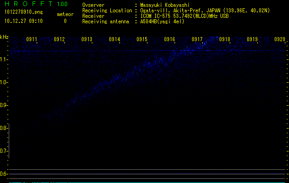289x183 pixels.
Task: Click the 0.9 kHz frequency label
Action: pos(4,105)
